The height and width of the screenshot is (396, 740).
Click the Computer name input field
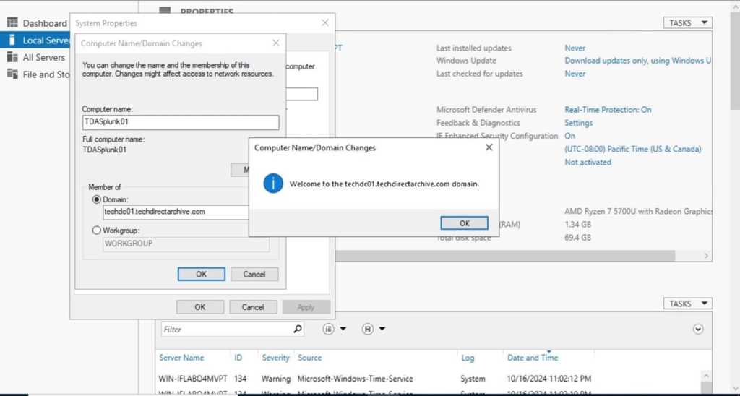(x=180, y=122)
